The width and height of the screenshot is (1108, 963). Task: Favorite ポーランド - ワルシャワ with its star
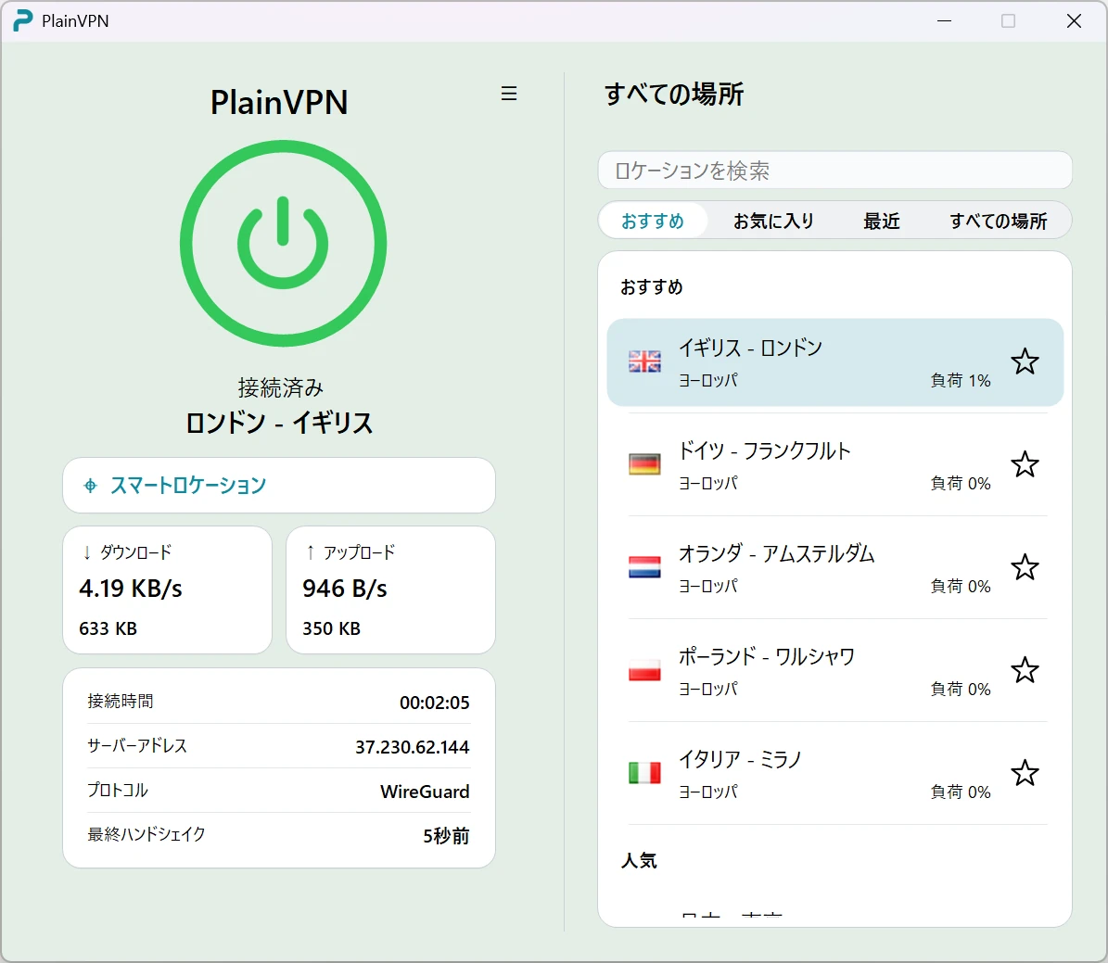[1025, 670]
